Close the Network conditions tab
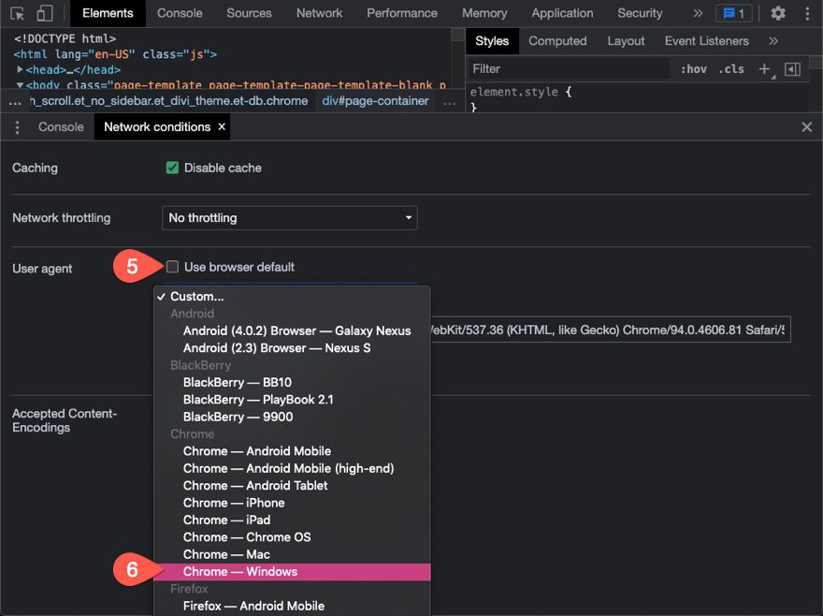823x616 pixels. (x=222, y=126)
